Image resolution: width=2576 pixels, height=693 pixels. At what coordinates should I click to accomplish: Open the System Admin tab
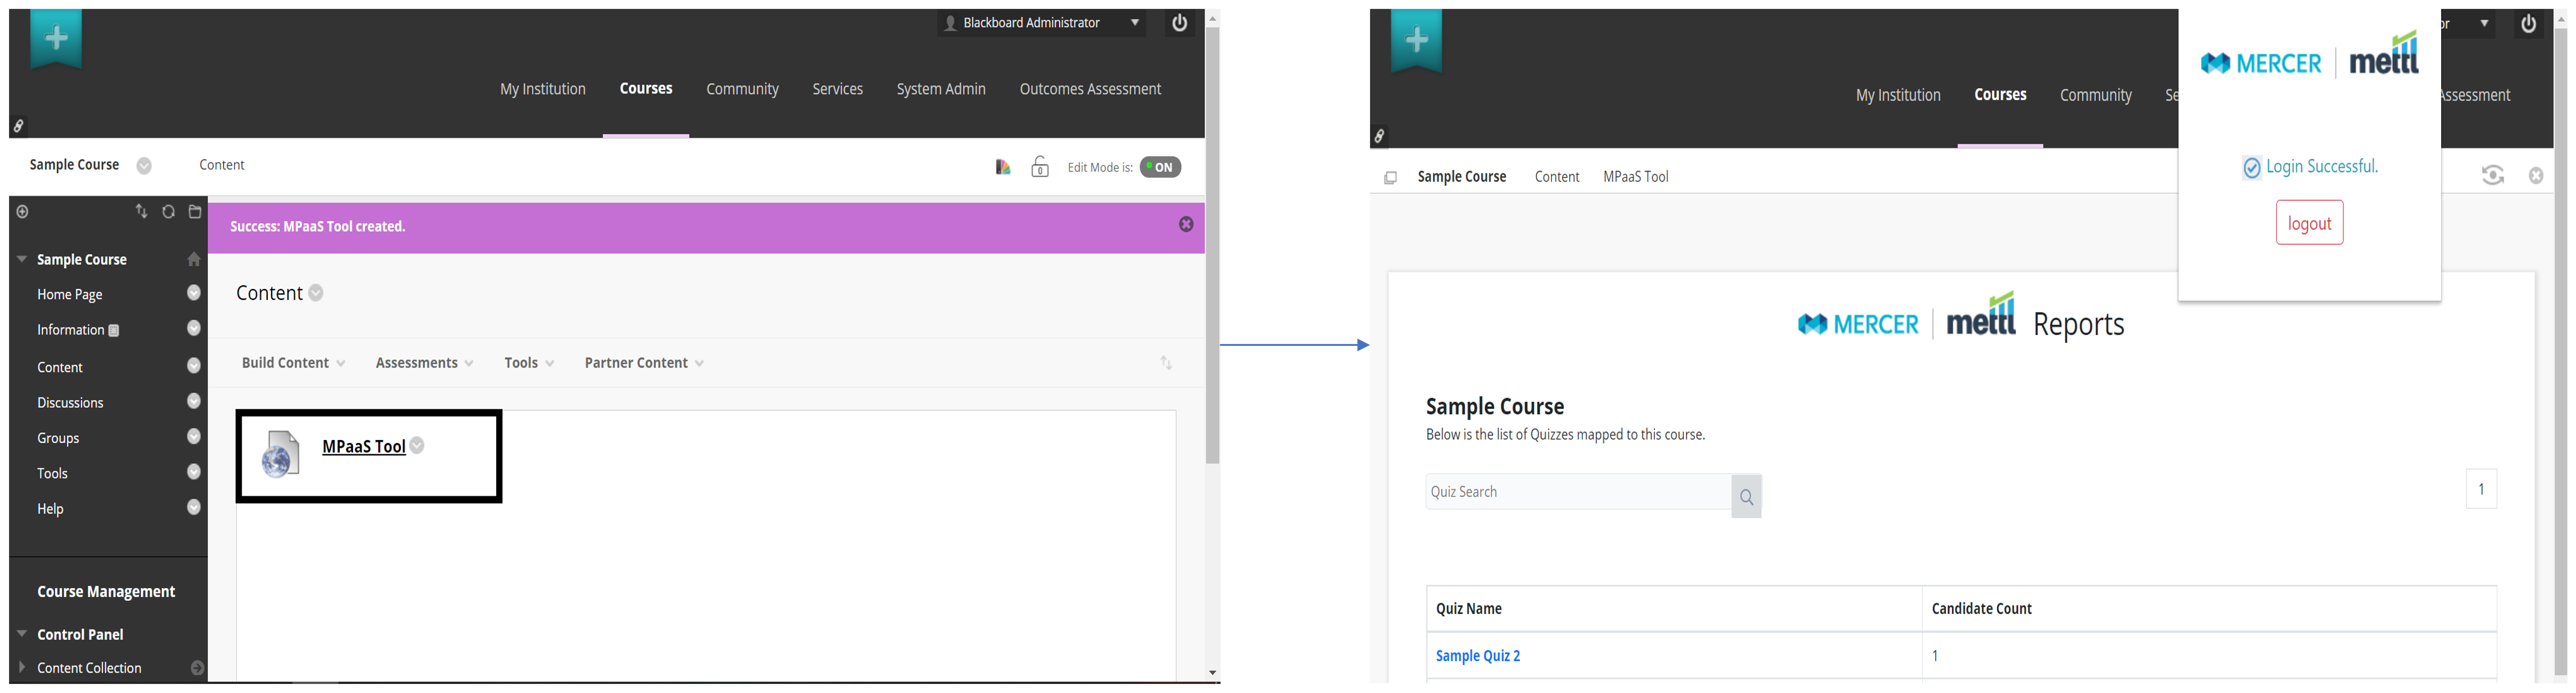(x=941, y=89)
